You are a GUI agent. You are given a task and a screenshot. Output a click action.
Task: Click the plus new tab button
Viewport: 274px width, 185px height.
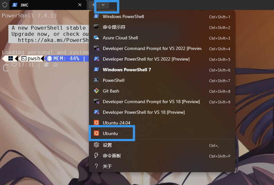[93, 5]
